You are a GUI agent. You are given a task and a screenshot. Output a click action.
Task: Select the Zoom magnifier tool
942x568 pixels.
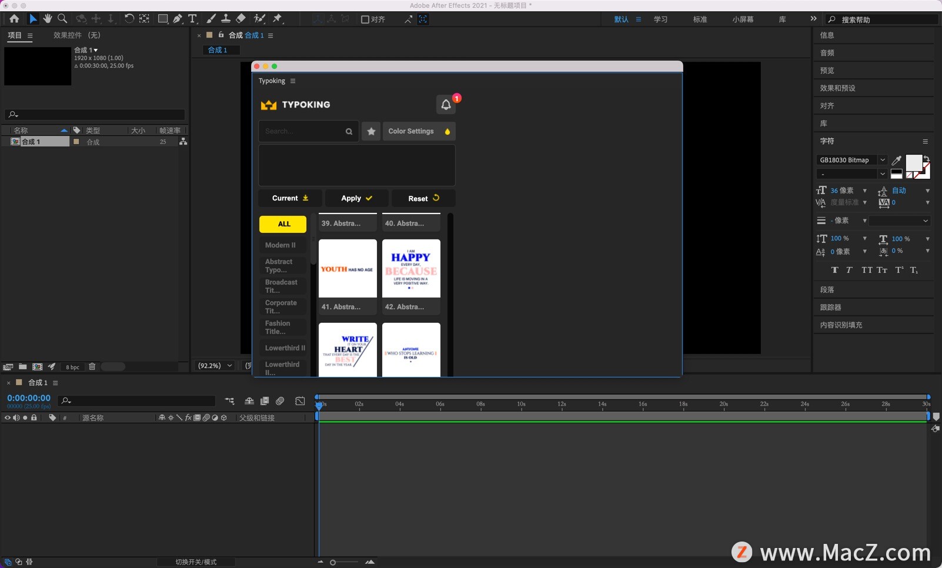(x=62, y=19)
